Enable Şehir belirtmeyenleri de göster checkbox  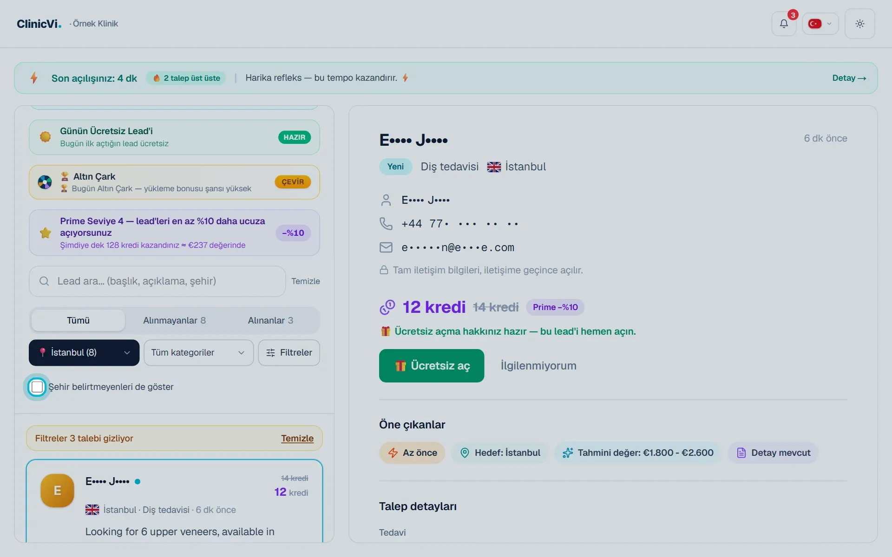pos(37,387)
